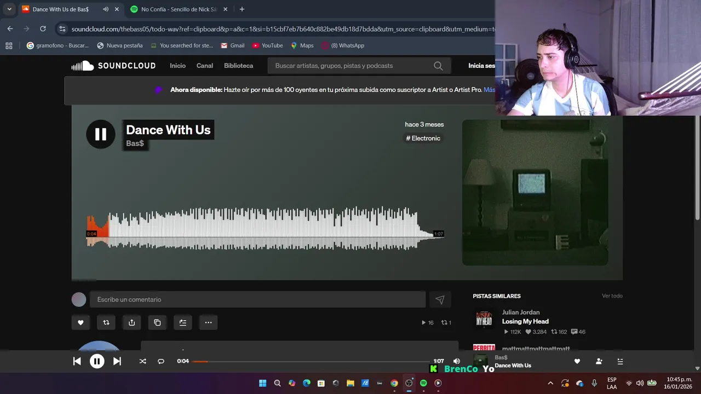Click the search magnifier icon in SoundCloud
Screen dimensions: 701x394
438,66
